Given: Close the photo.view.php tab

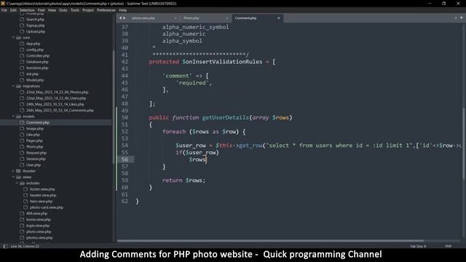Looking at the screenshot, I should [x=175, y=18].
